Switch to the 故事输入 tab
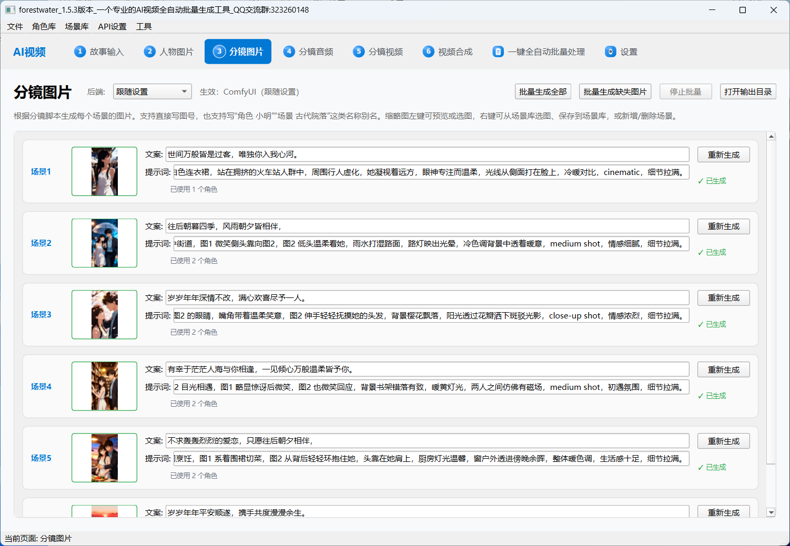The height and width of the screenshot is (546, 790). click(99, 51)
